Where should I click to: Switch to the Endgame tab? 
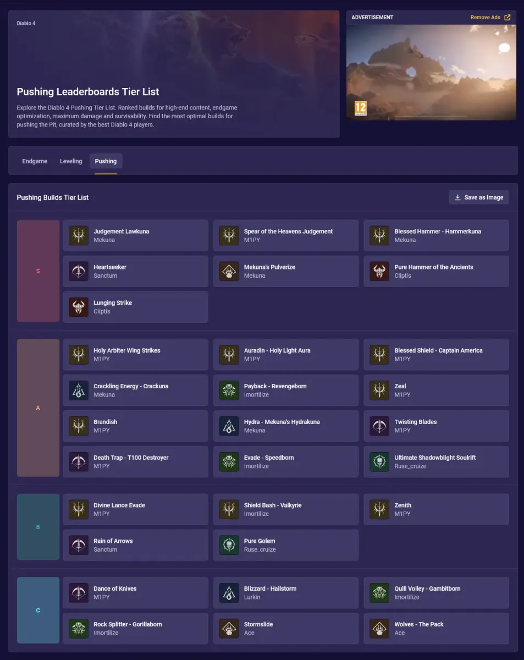click(x=35, y=161)
